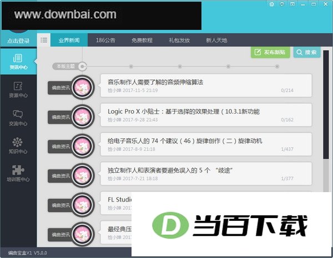Open settings gear icon in title bar
This screenshot has width=333, height=258.
[271, 4]
